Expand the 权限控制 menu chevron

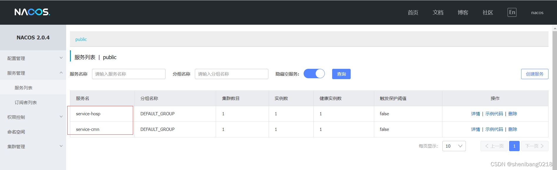(61, 117)
